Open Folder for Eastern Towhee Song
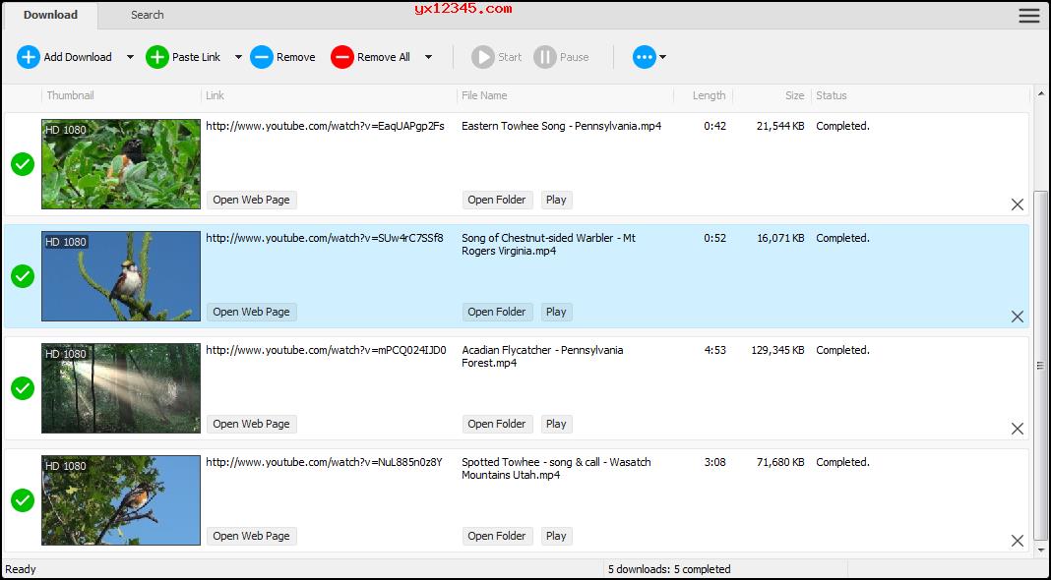Image resolution: width=1051 pixels, height=580 pixels. pyautogui.click(x=497, y=200)
